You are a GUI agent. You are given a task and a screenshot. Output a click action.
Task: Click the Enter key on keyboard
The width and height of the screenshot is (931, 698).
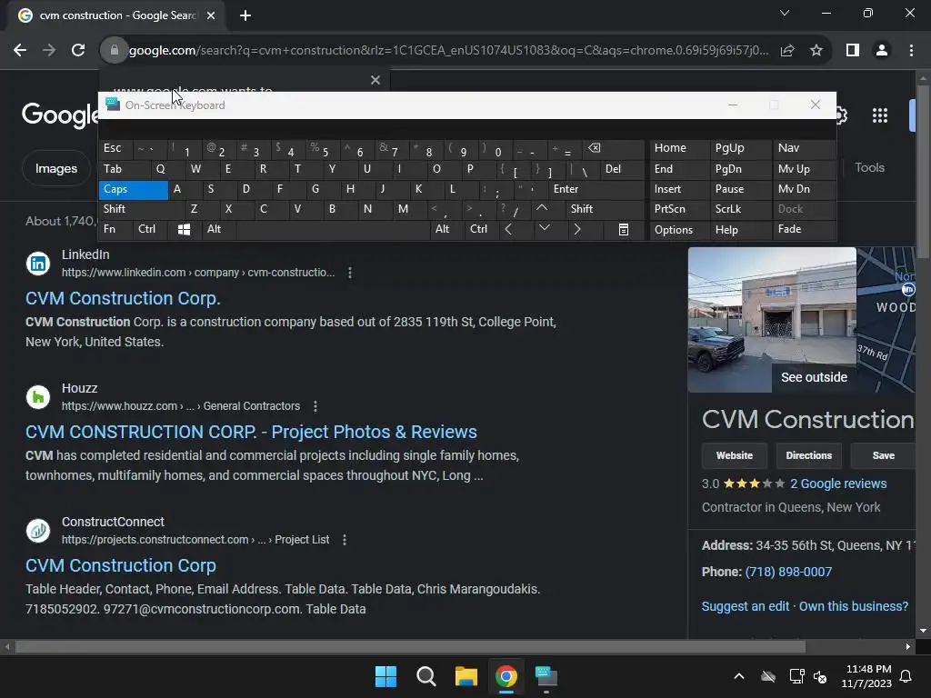point(596,189)
